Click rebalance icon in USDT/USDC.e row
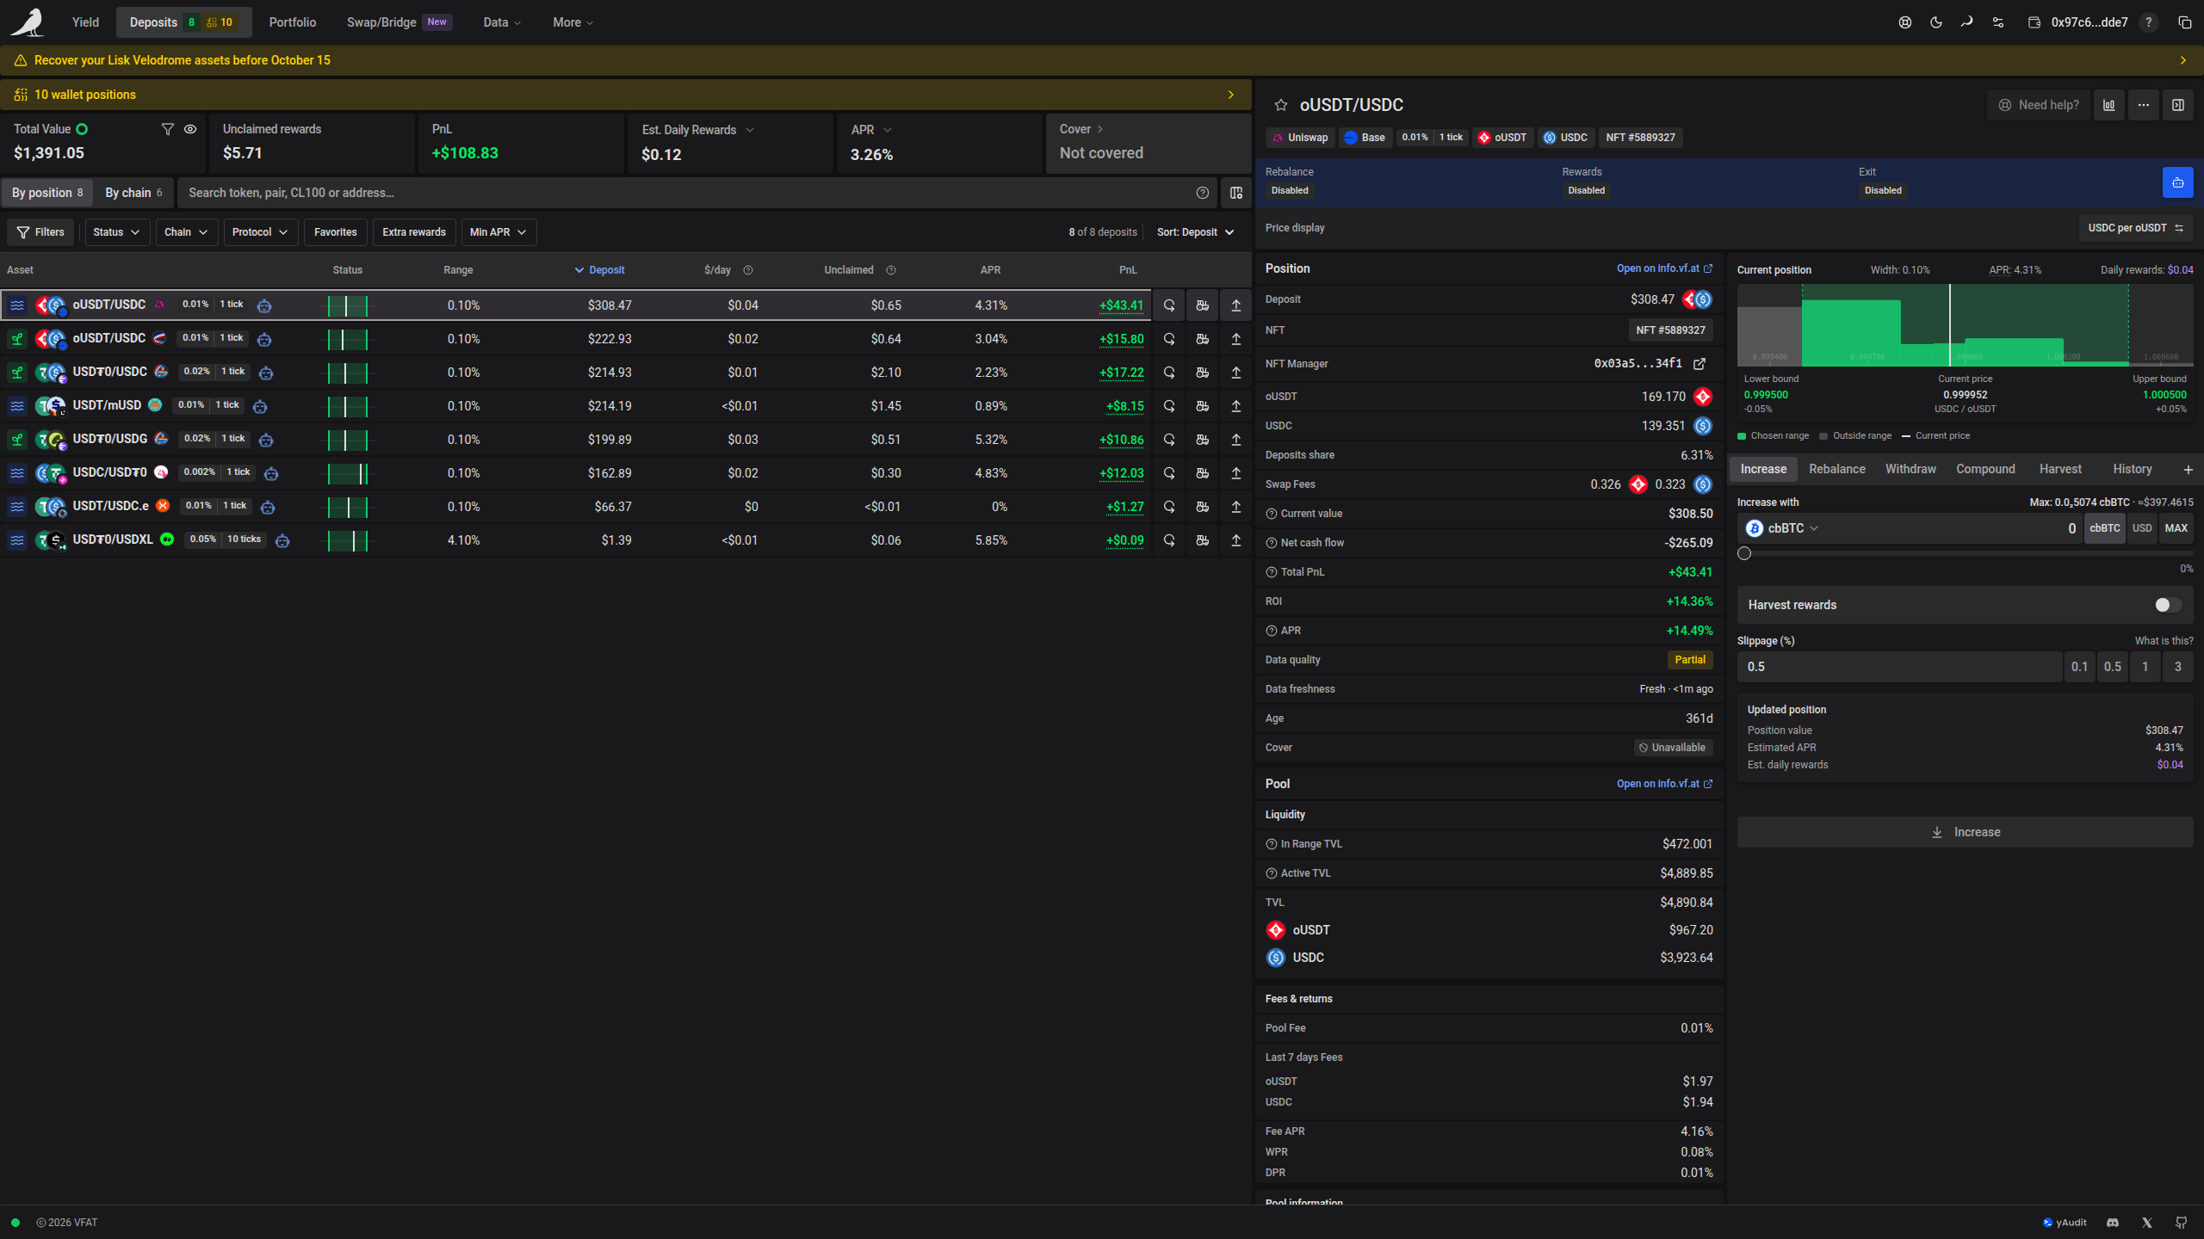This screenshot has width=2204, height=1239. pos(1169,507)
